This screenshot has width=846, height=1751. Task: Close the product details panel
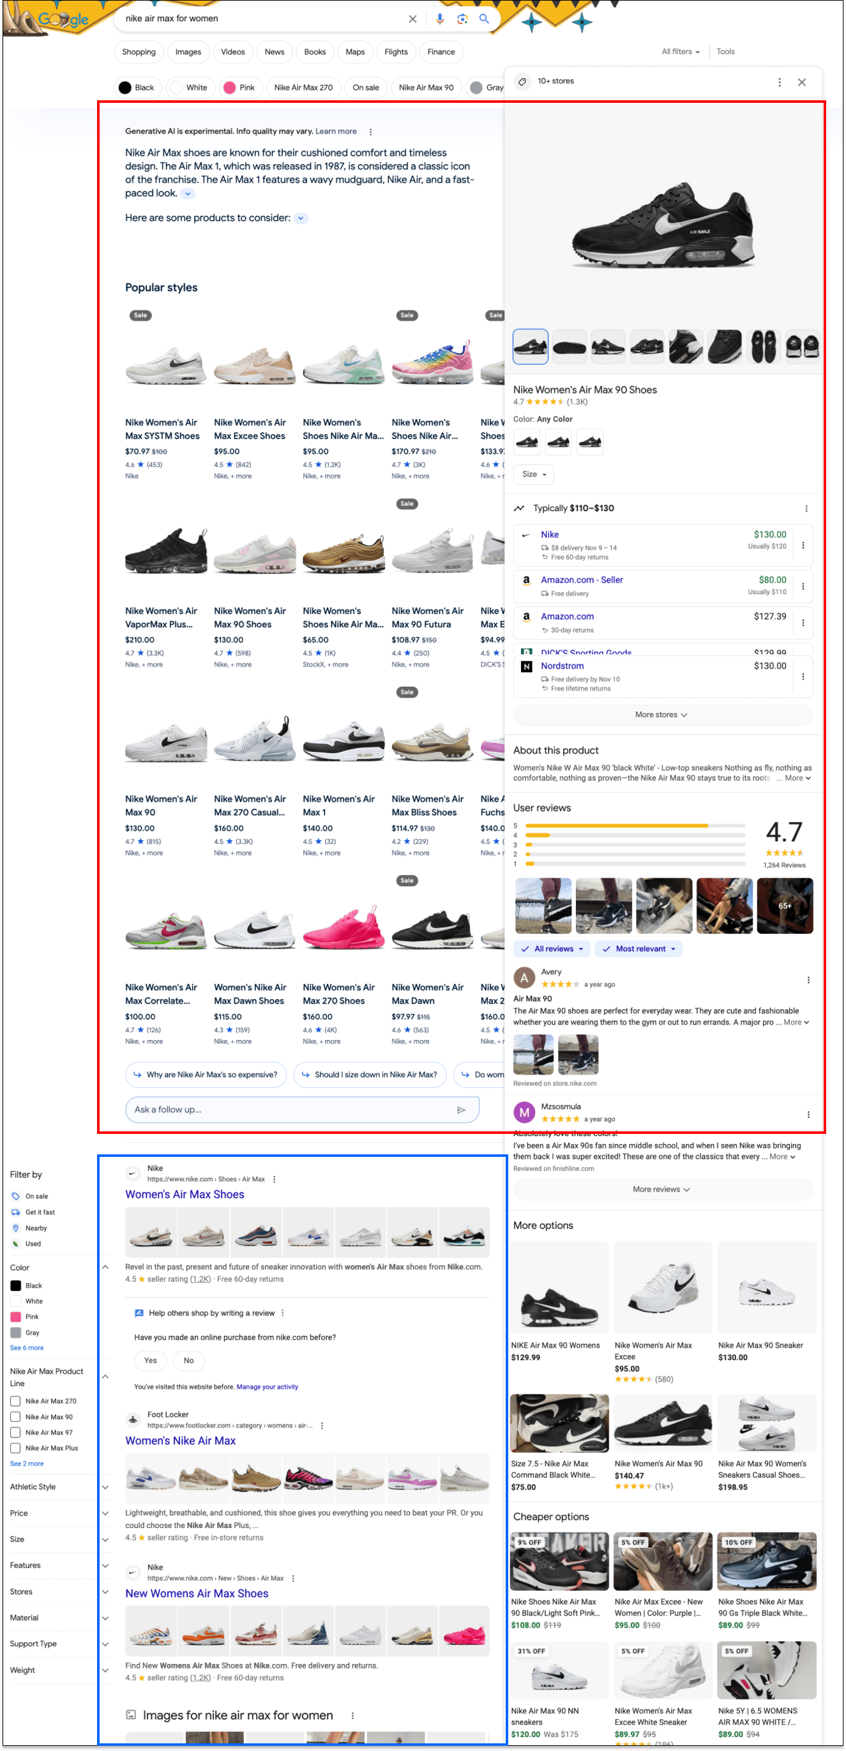pyautogui.click(x=802, y=82)
